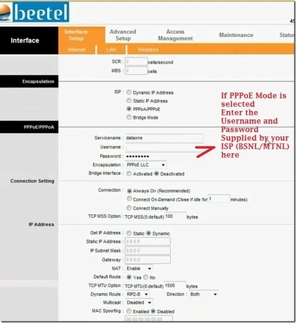
Task: Click the Gateway input field
Action: click(148, 260)
